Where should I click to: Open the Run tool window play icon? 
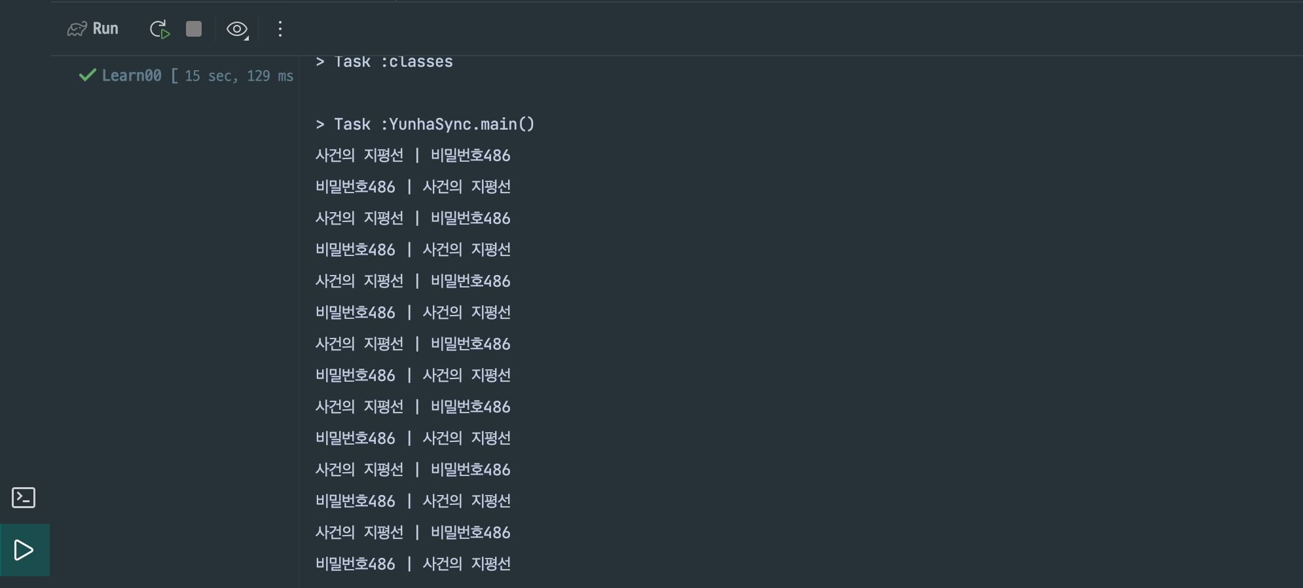pos(24,549)
